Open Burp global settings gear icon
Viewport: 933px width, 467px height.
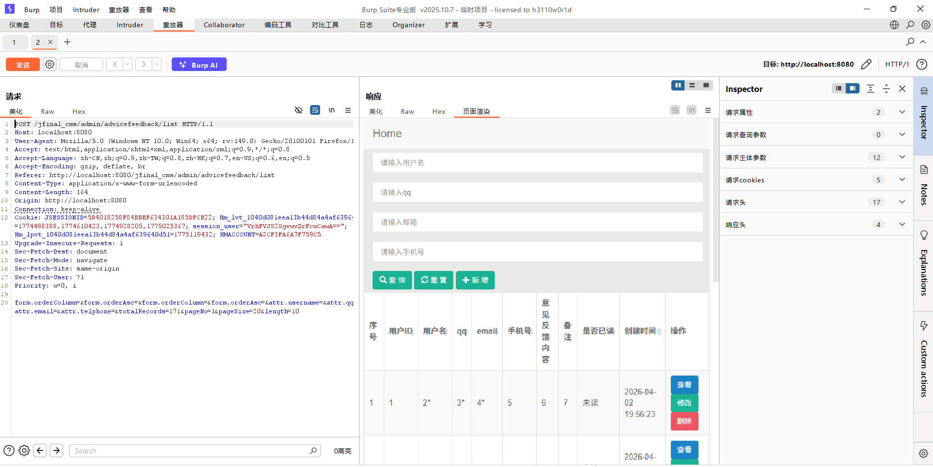[x=926, y=25]
